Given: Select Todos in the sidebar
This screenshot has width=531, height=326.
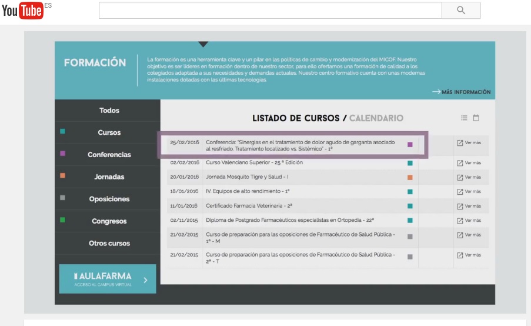Looking at the screenshot, I should [x=109, y=111].
